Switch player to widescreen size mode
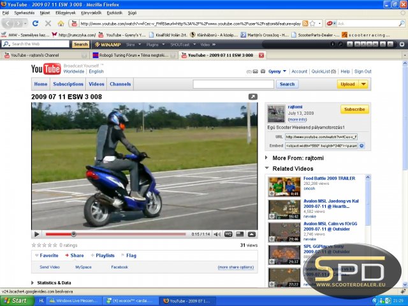 240,234
